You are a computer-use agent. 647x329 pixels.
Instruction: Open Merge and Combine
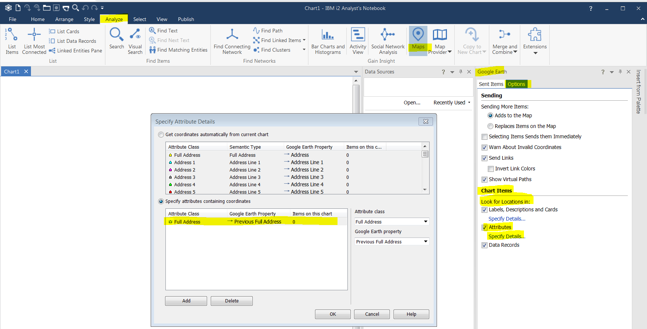pyautogui.click(x=505, y=41)
